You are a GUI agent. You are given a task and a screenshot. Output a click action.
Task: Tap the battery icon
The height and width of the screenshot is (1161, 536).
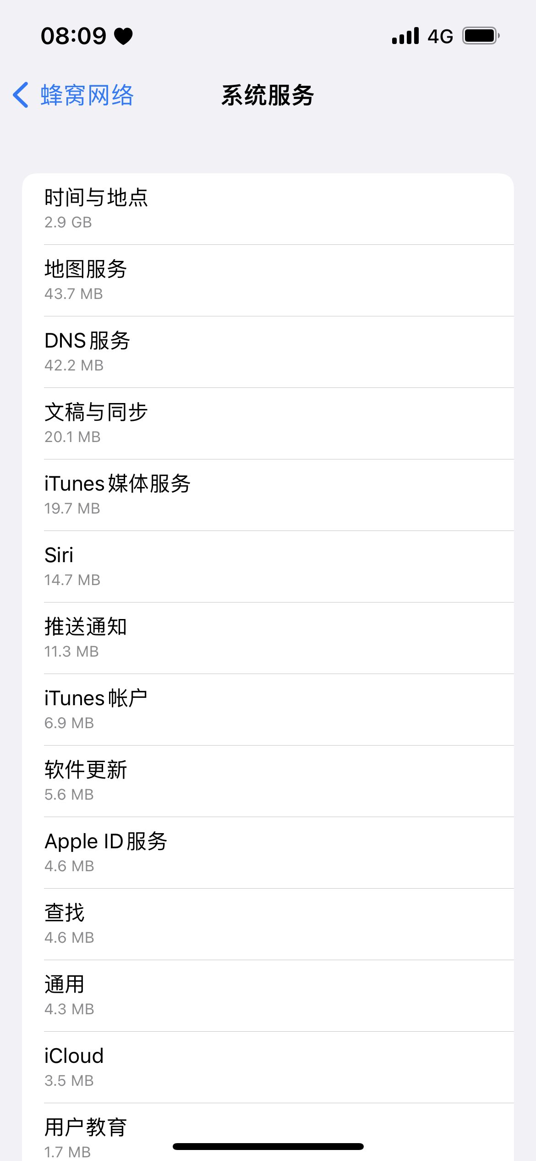[x=481, y=36]
